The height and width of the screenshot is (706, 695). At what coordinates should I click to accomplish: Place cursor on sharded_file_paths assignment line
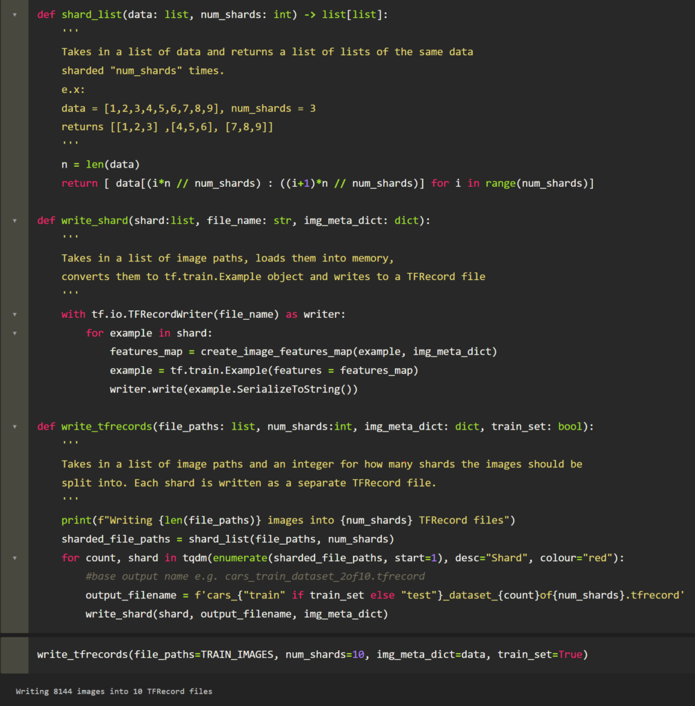pyautogui.click(x=228, y=539)
